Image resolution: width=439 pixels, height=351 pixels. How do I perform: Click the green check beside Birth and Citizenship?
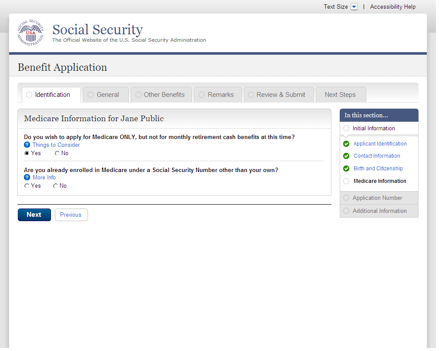346,169
